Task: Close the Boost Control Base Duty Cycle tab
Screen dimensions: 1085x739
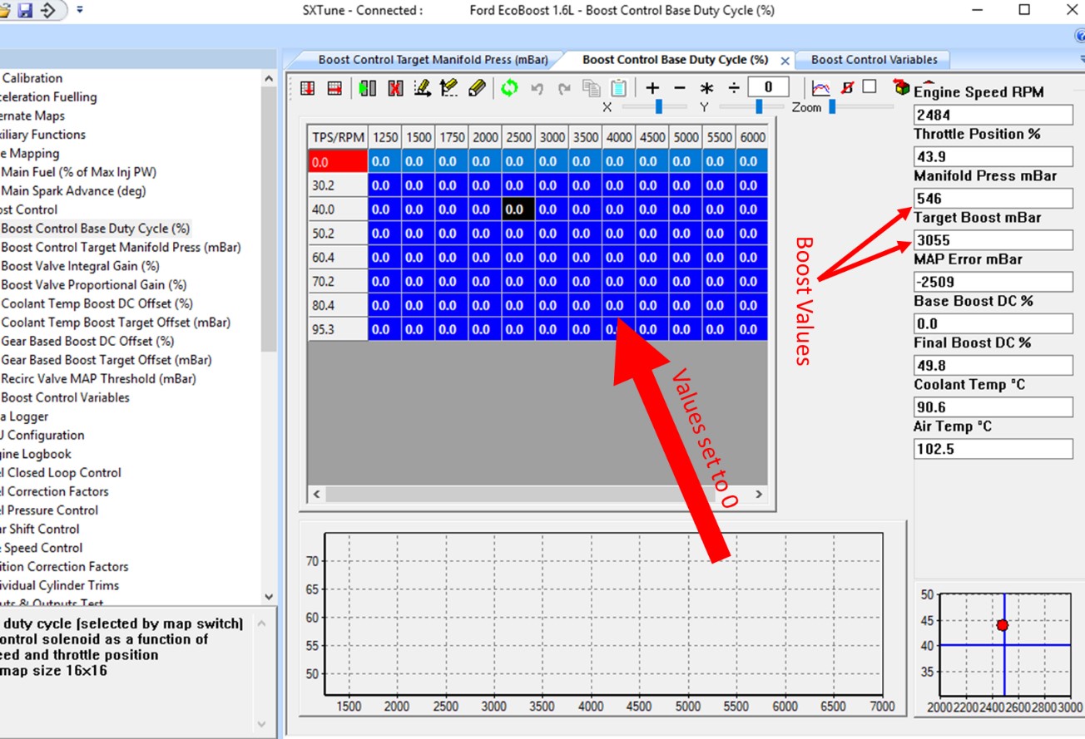Action: (x=785, y=61)
